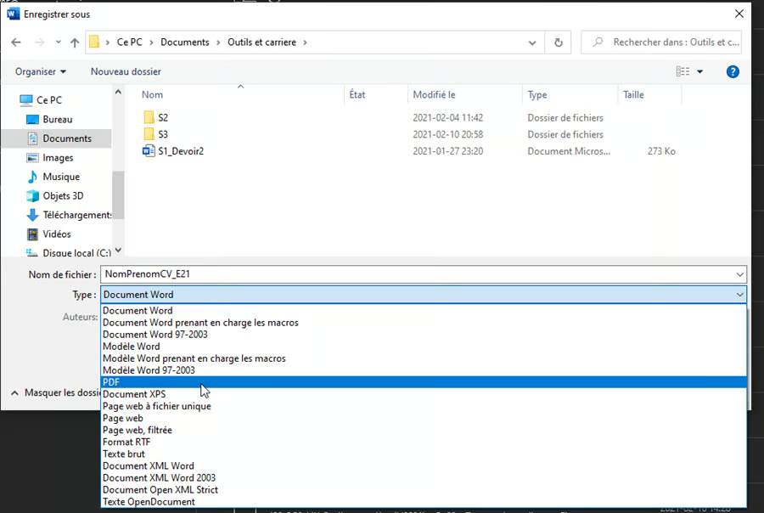The width and height of the screenshot is (764, 513).
Task: Sort files by Modifié le column
Action: (434, 95)
